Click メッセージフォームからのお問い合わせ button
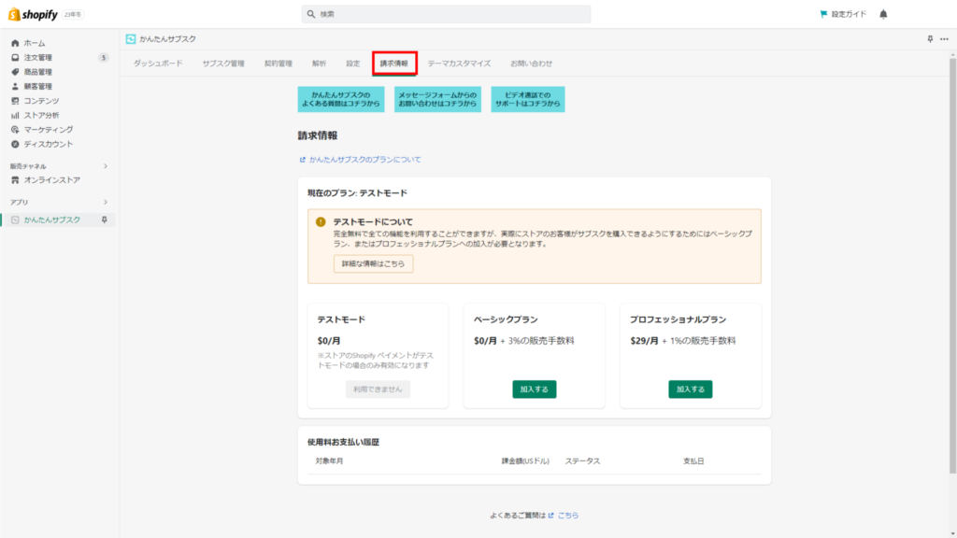Image resolution: width=957 pixels, height=538 pixels. tap(437, 99)
